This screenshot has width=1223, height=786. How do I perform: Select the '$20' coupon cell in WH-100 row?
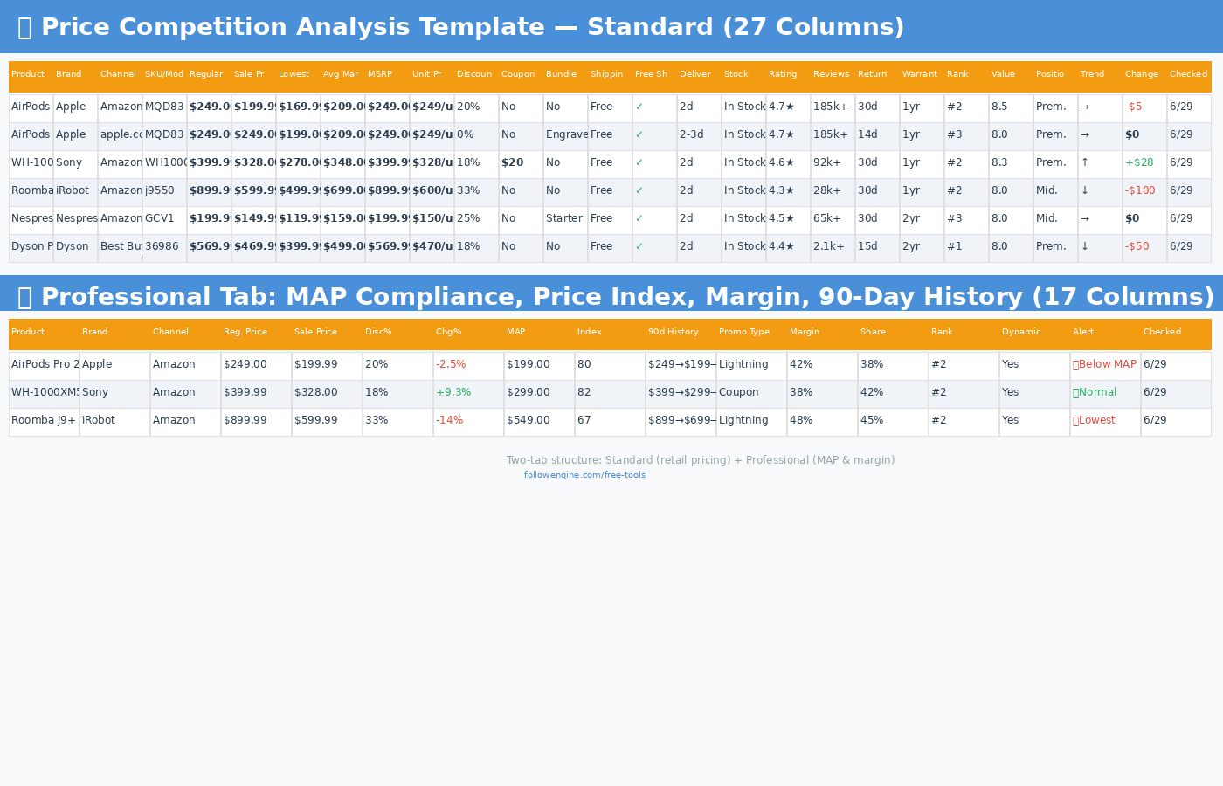(x=521, y=163)
